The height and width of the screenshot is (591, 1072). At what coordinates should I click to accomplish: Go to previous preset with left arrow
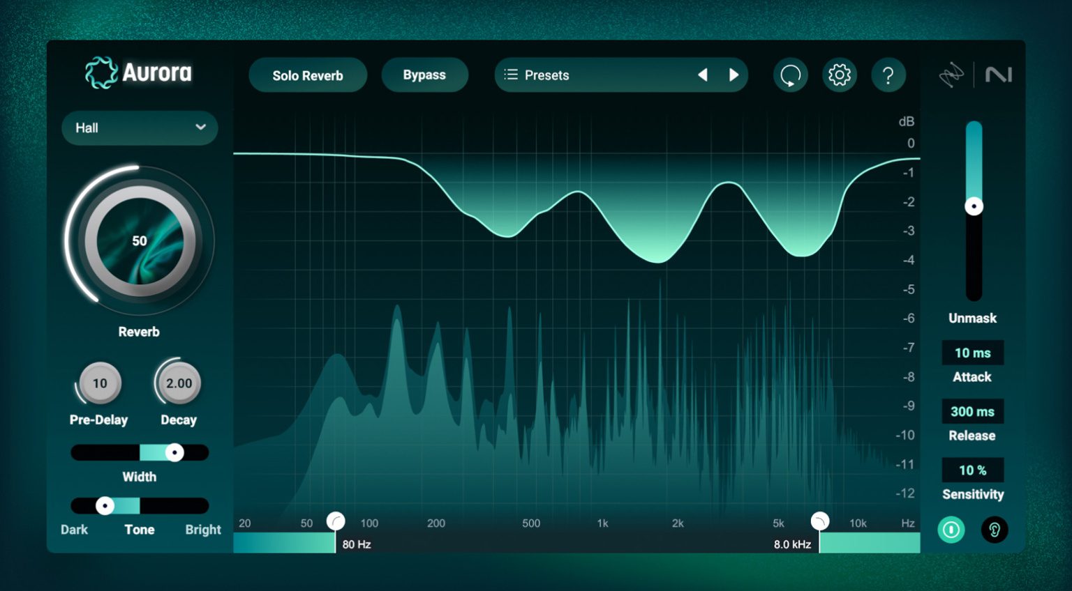[x=703, y=75]
